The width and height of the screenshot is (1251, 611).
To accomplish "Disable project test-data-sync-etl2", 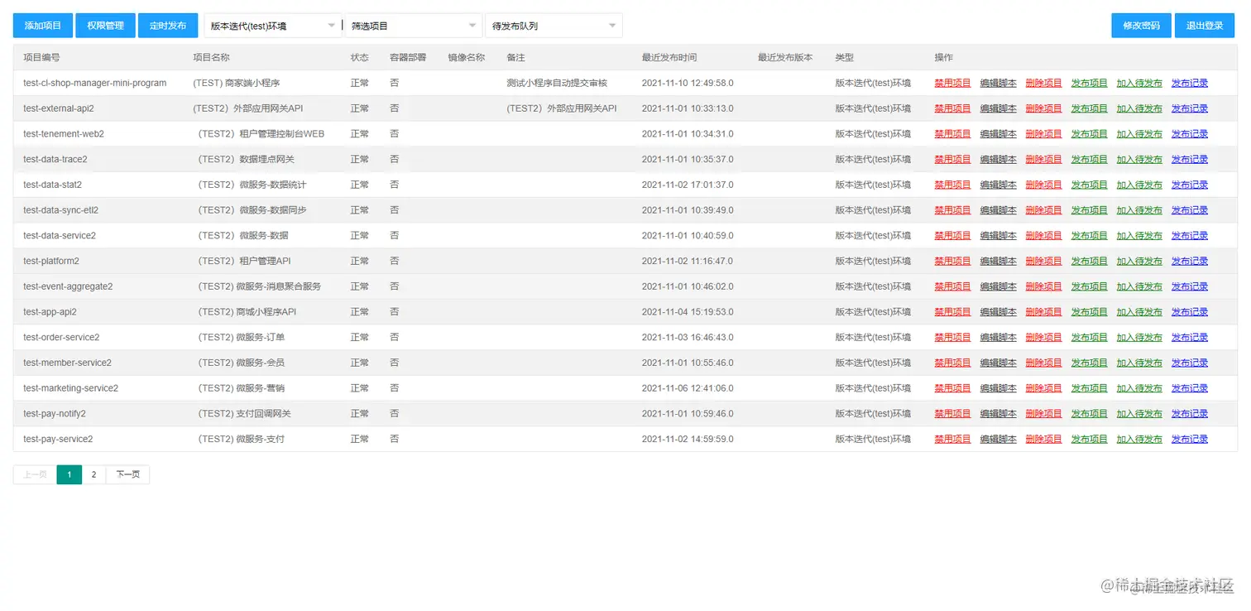I will coord(952,210).
